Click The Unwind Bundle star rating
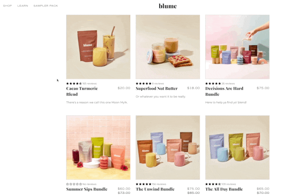 click(x=144, y=184)
